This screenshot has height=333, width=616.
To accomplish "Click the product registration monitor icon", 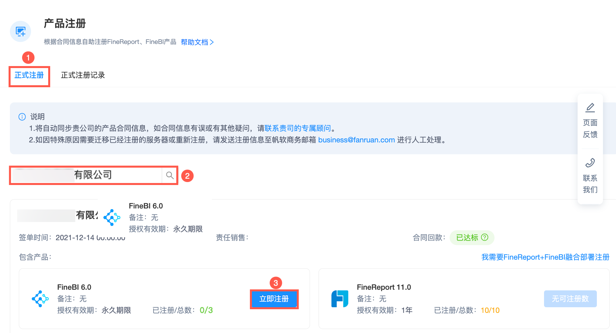I will coord(20,31).
